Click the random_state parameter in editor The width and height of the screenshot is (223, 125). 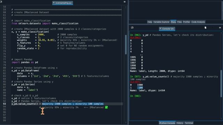coord(25,49)
